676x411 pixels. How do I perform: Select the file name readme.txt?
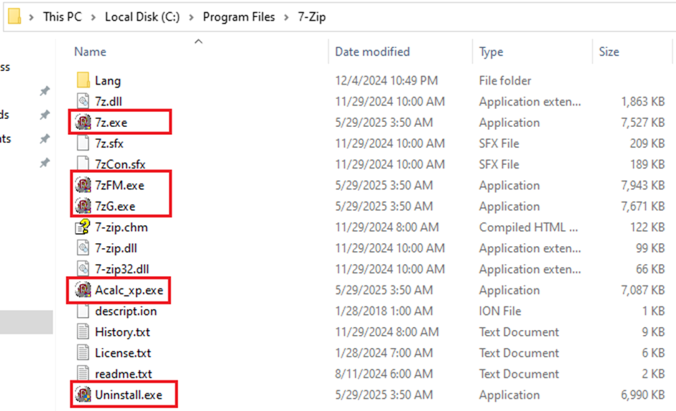[124, 374]
